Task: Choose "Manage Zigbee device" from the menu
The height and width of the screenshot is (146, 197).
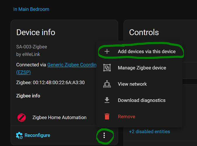Action: click(x=142, y=68)
